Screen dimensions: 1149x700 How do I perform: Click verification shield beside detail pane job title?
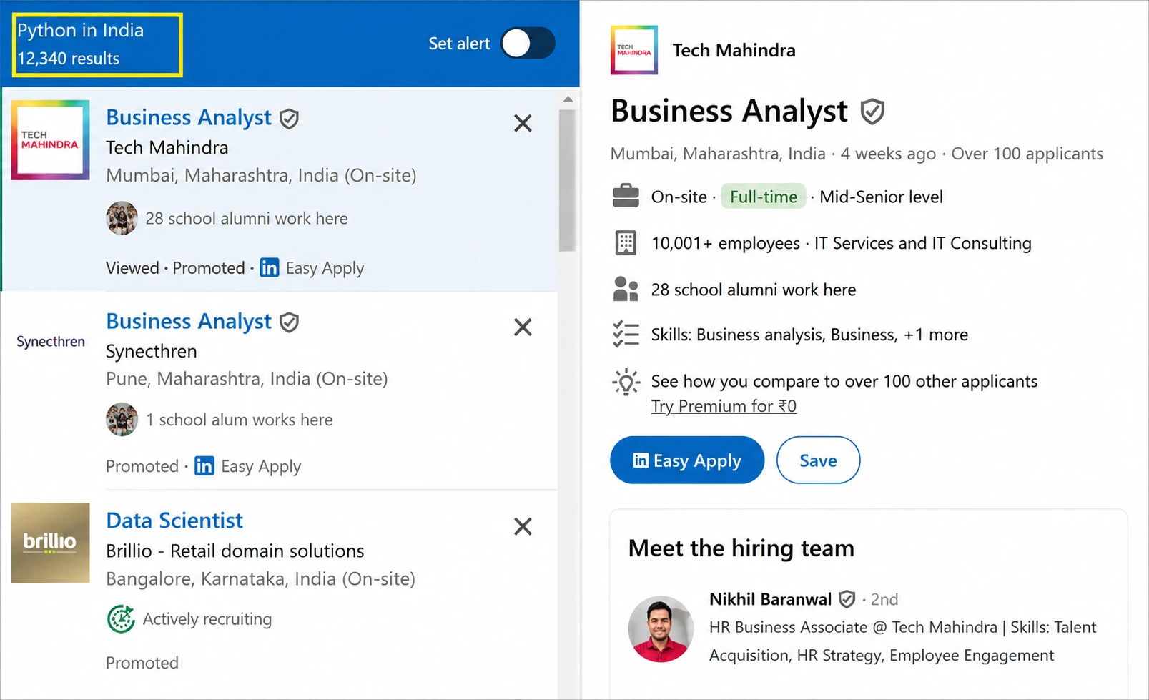tap(872, 112)
